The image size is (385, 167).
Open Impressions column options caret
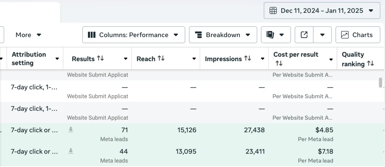(x=262, y=59)
